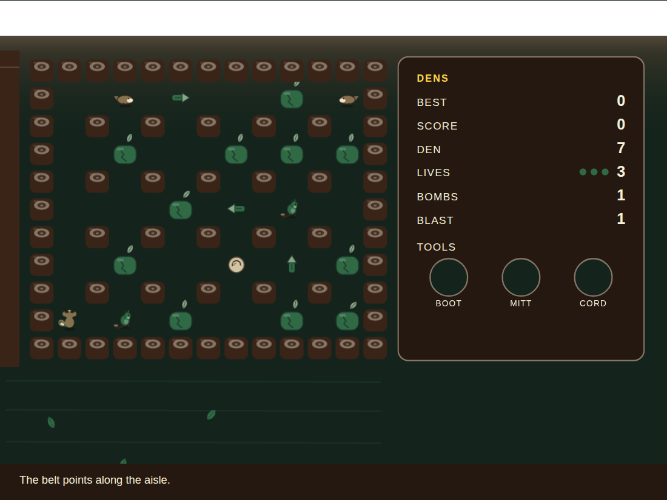The width and height of the screenshot is (667, 500).
Task: Click the BOMBS count value 1
Action: click(x=621, y=196)
